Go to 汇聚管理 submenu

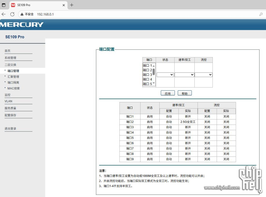(x=13, y=77)
